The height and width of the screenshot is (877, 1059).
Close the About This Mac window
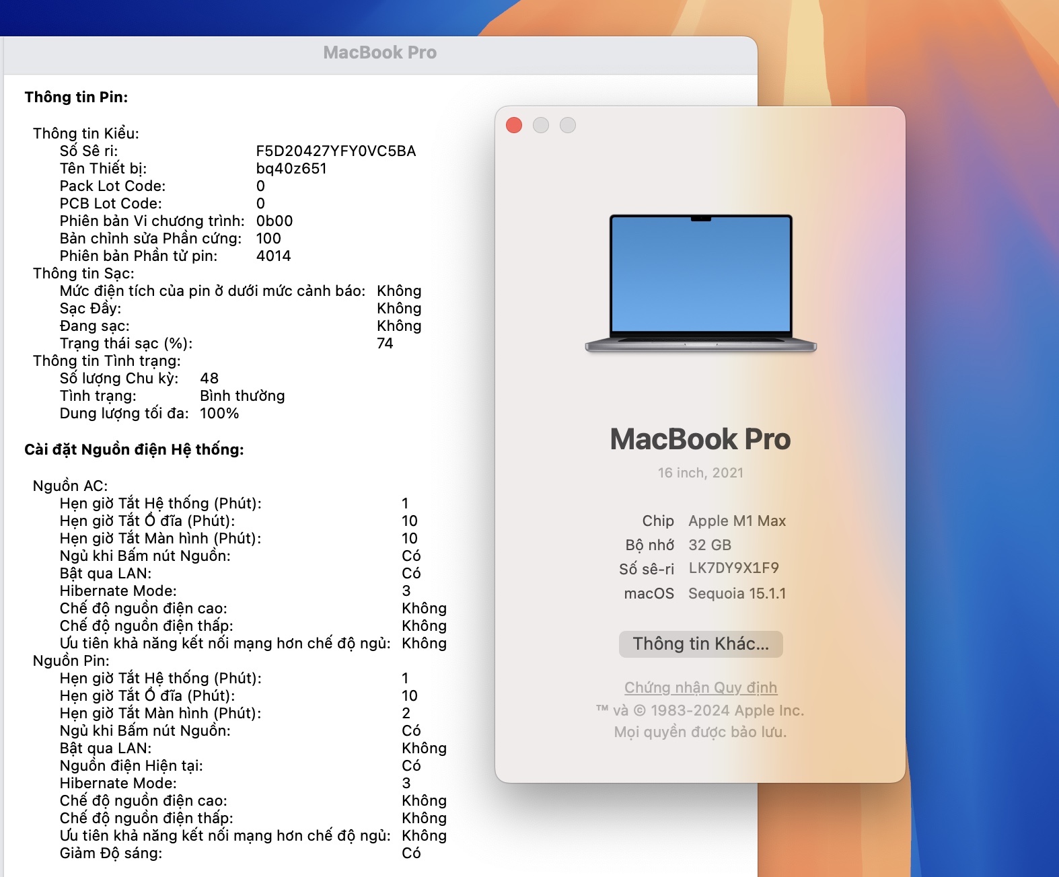[x=514, y=125]
